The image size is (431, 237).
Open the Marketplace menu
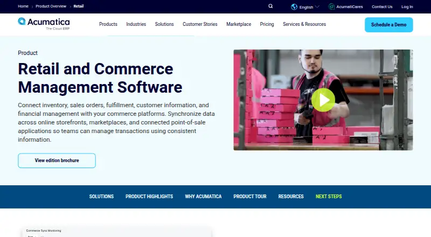[x=239, y=24]
